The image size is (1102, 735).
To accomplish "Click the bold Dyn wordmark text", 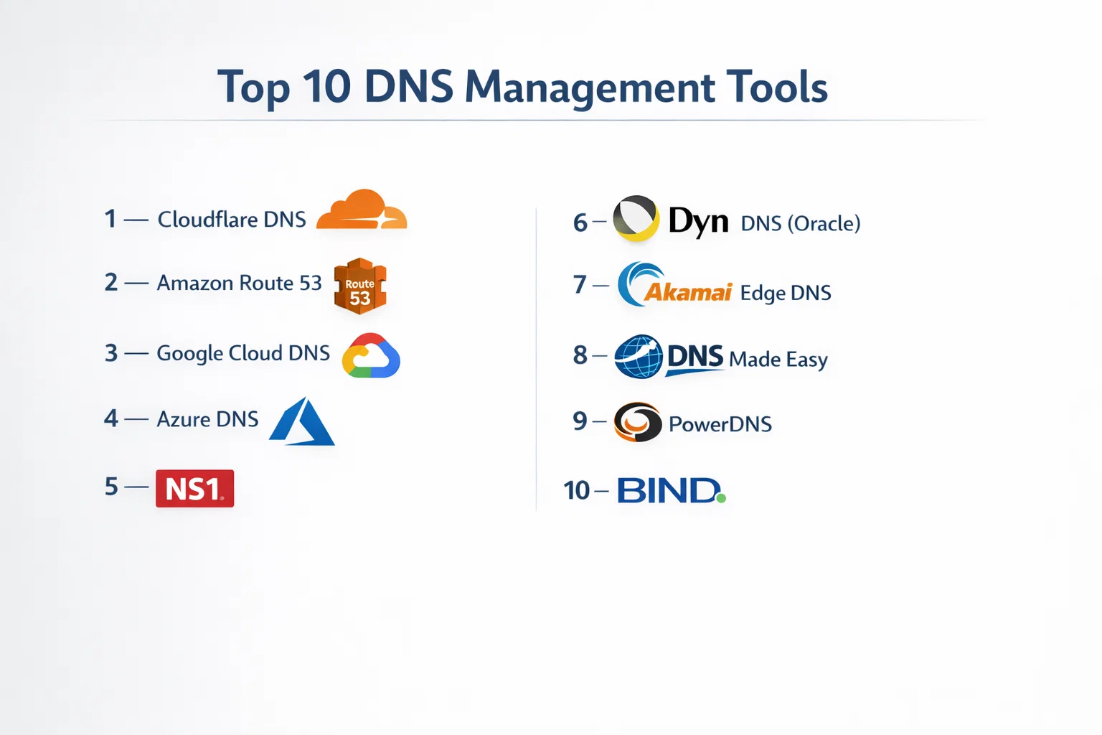I will point(698,220).
